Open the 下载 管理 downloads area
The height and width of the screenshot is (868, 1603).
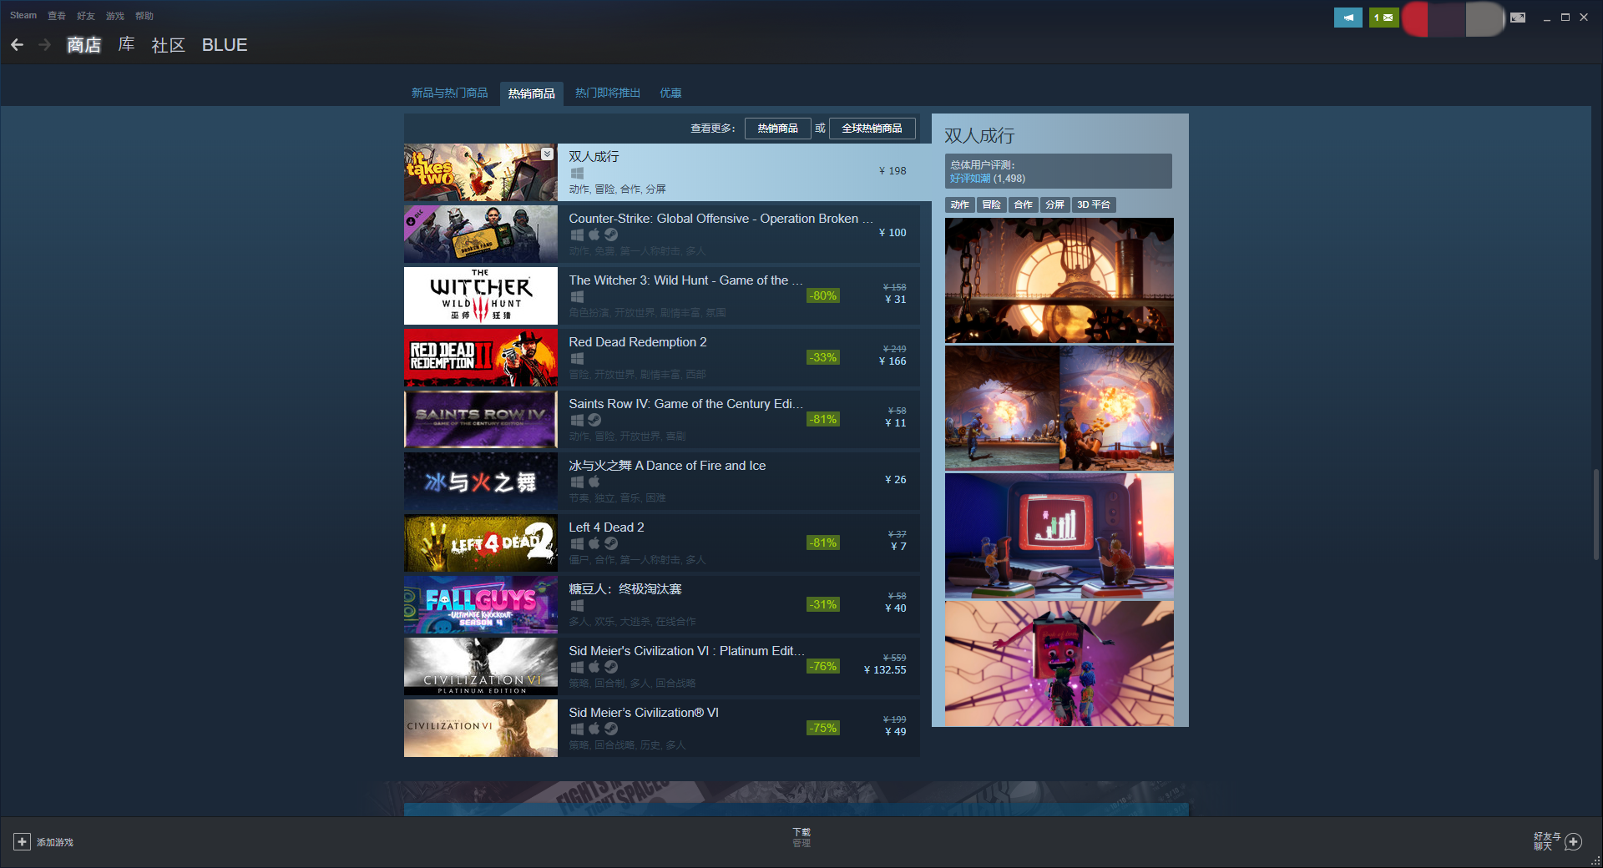(801, 838)
